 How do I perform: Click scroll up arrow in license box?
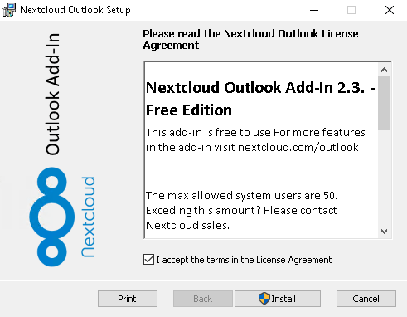click(384, 70)
